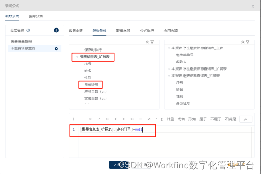Insert the 不满足 operator
The width and height of the screenshot is (261, 174).
pyautogui.click(x=230, y=119)
